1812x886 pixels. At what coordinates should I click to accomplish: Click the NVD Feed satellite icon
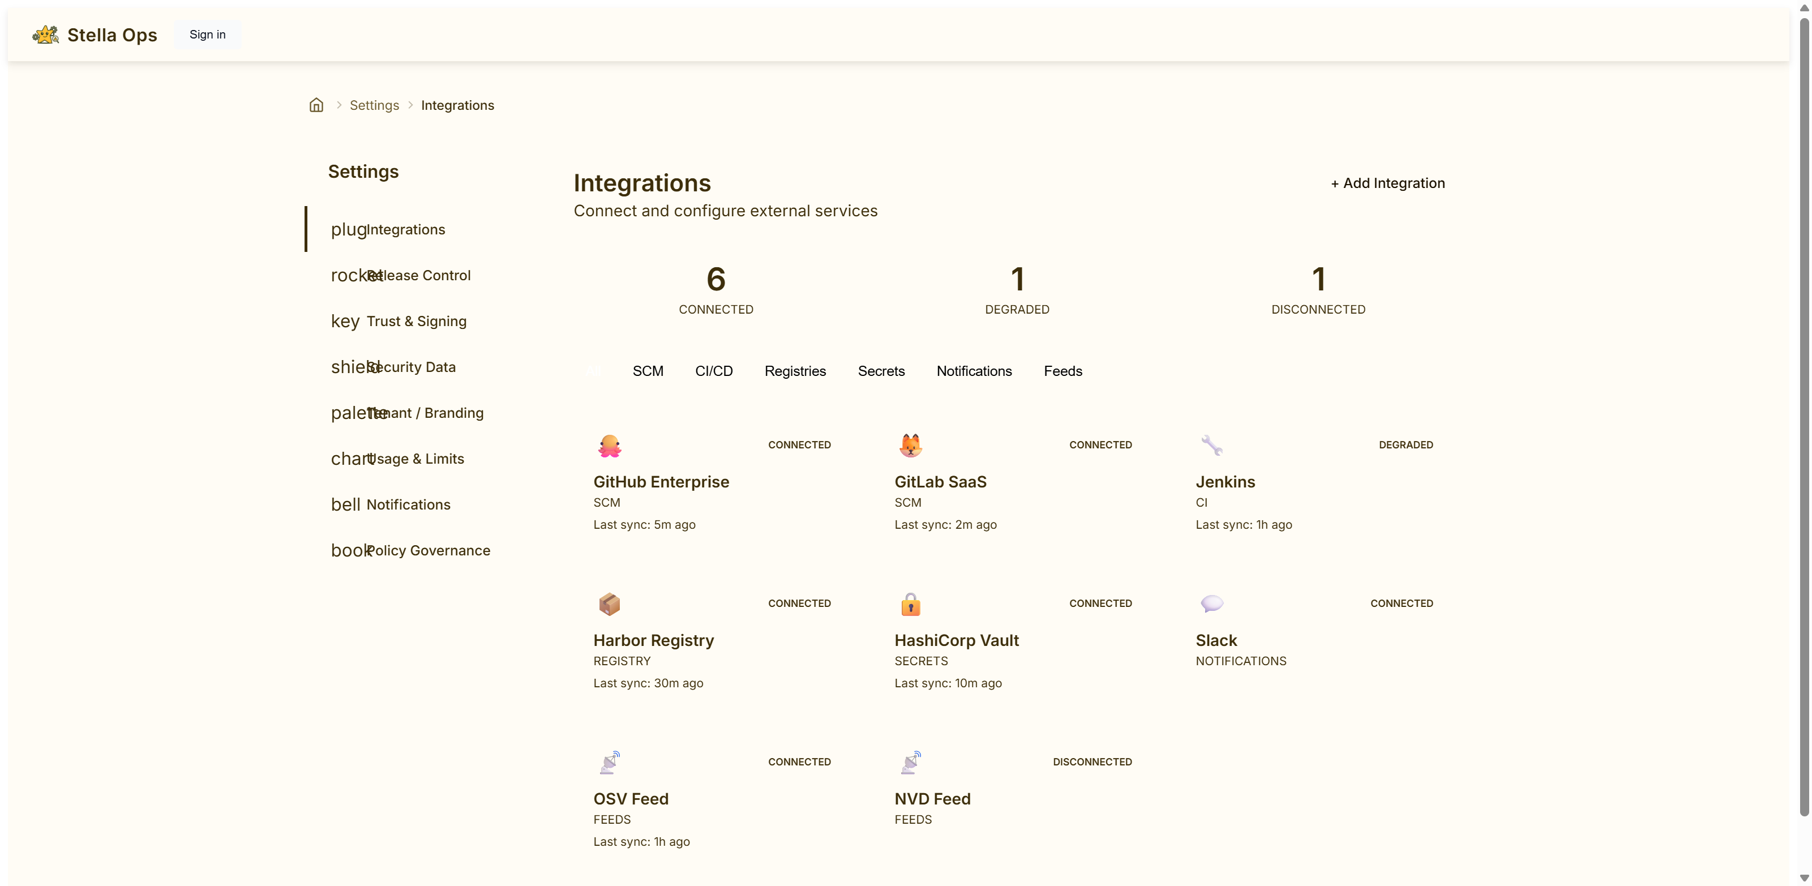click(x=910, y=762)
